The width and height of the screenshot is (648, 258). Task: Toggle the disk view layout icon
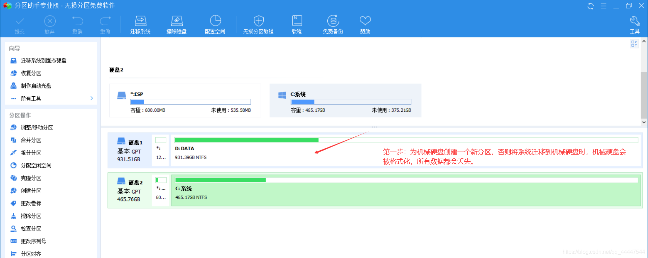tap(634, 44)
